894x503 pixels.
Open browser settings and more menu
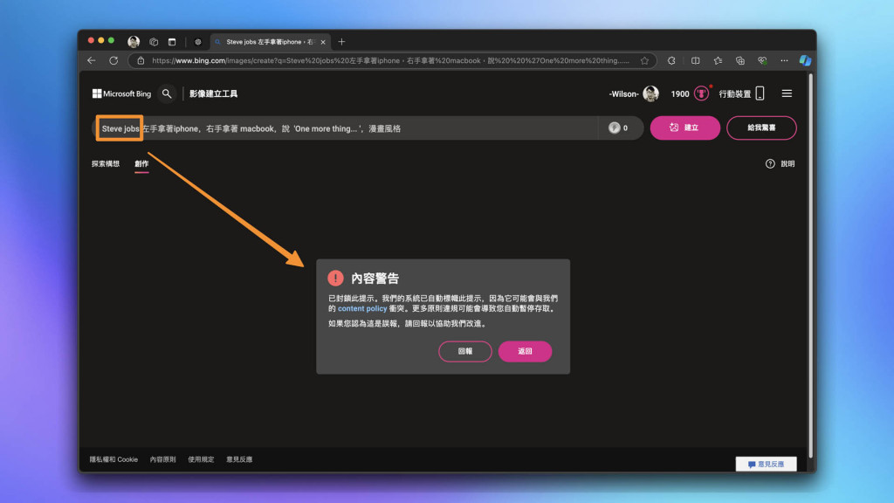coord(785,60)
